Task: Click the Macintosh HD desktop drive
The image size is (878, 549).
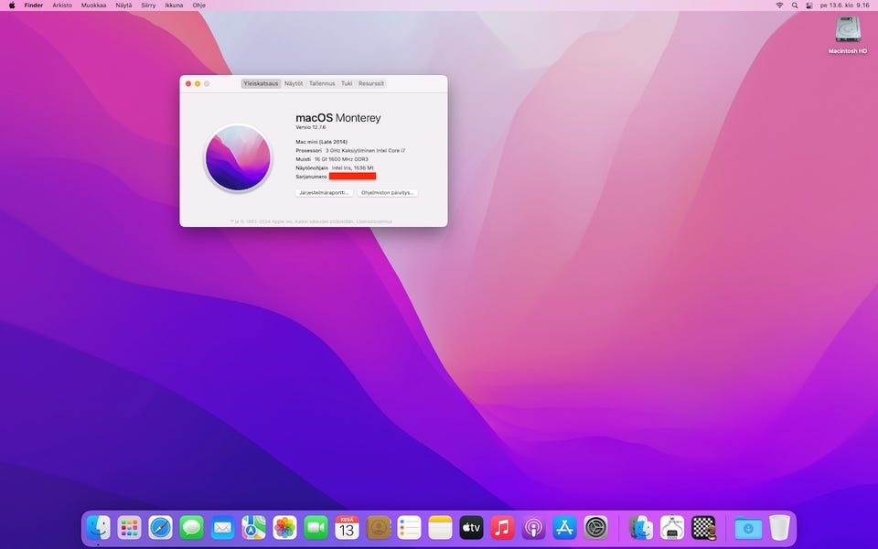Action: (x=848, y=33)
